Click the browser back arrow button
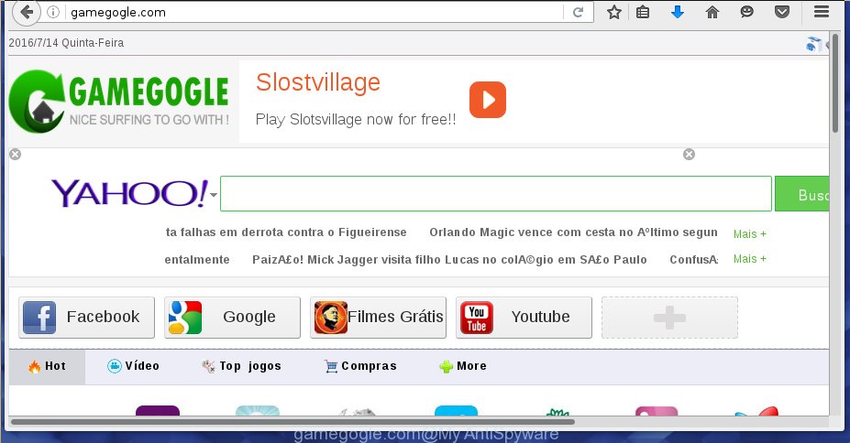The image size is (850, 443). pos(26,12)
